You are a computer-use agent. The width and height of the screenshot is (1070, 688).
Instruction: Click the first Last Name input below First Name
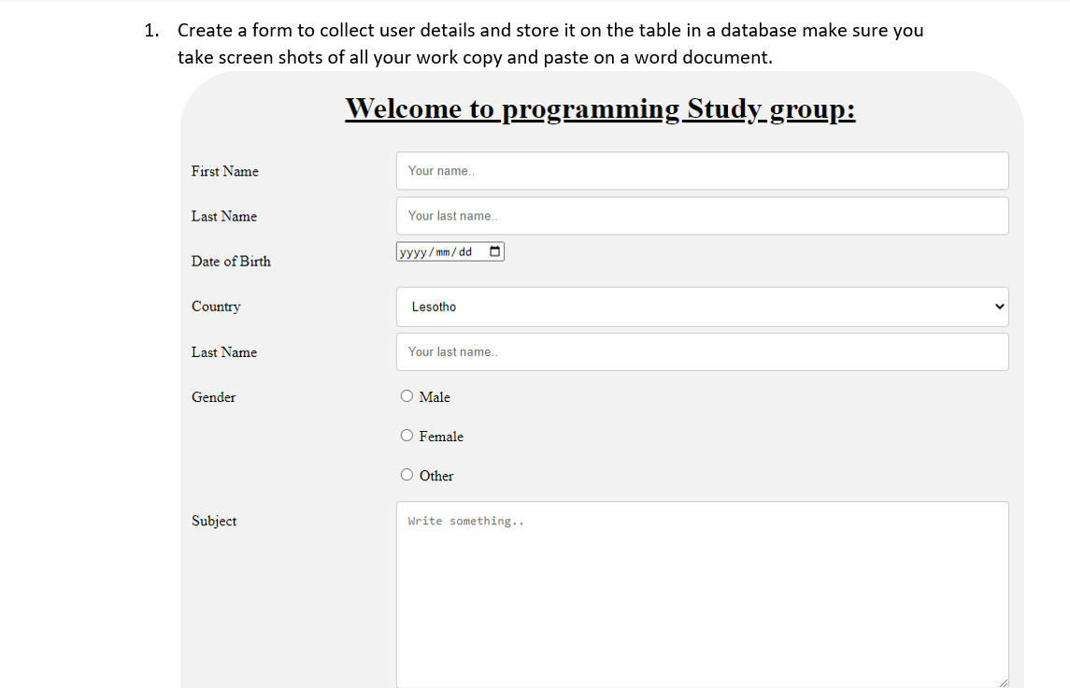click(702, 216)
